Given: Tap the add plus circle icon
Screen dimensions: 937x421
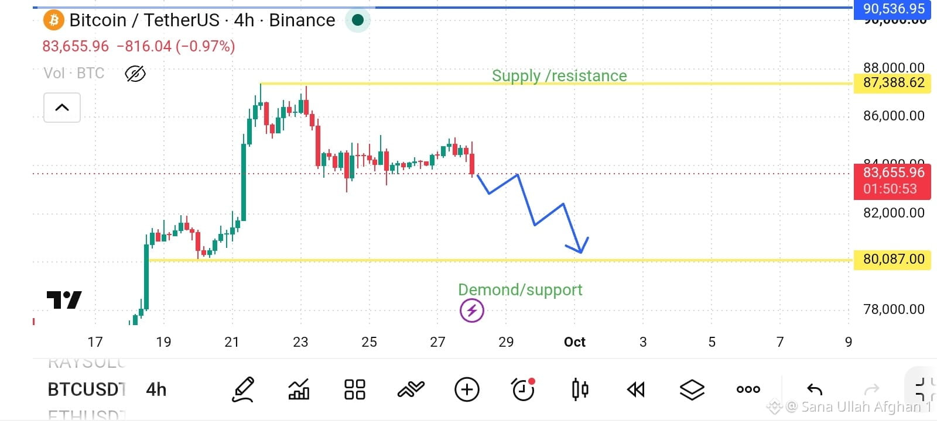Looking at the screenshot, I should coord(467,389).
